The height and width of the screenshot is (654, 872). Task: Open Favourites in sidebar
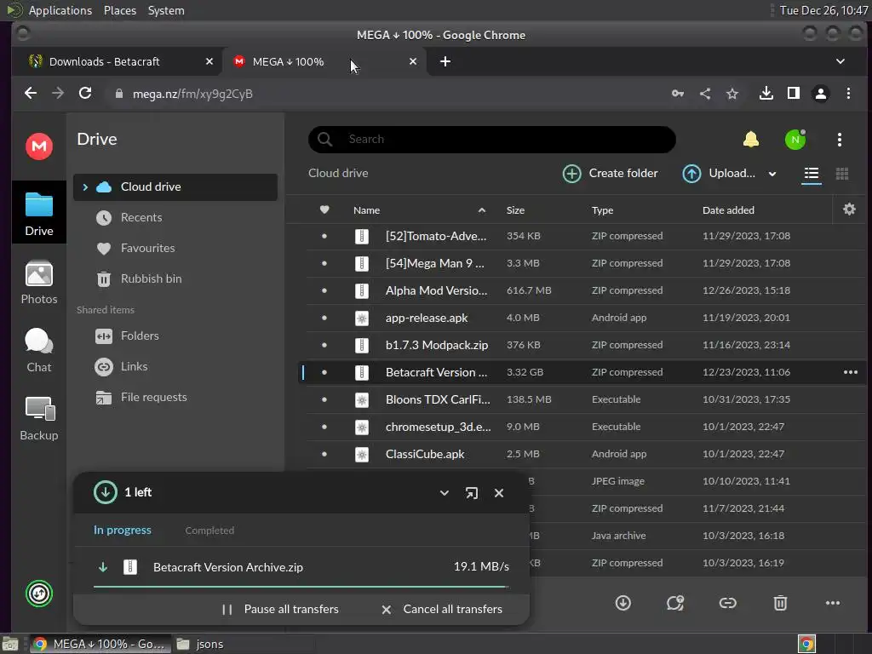pyautogui.click(x=175, y=248)
